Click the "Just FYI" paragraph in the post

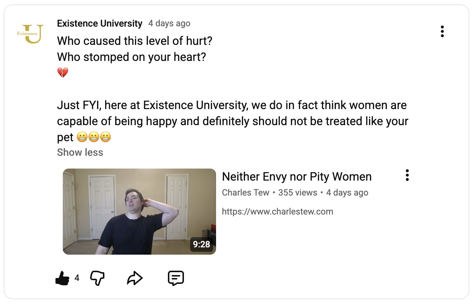[232, 113]
